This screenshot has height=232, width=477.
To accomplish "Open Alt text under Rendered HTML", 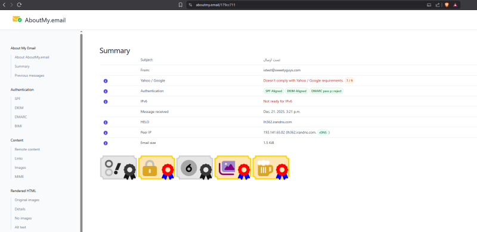I will pos(21,227).
